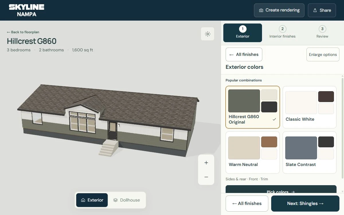The height and width of the screenshot is (215, 344).
Task: Click the Exterior colors heading
Action: click(x=245, y=67)
